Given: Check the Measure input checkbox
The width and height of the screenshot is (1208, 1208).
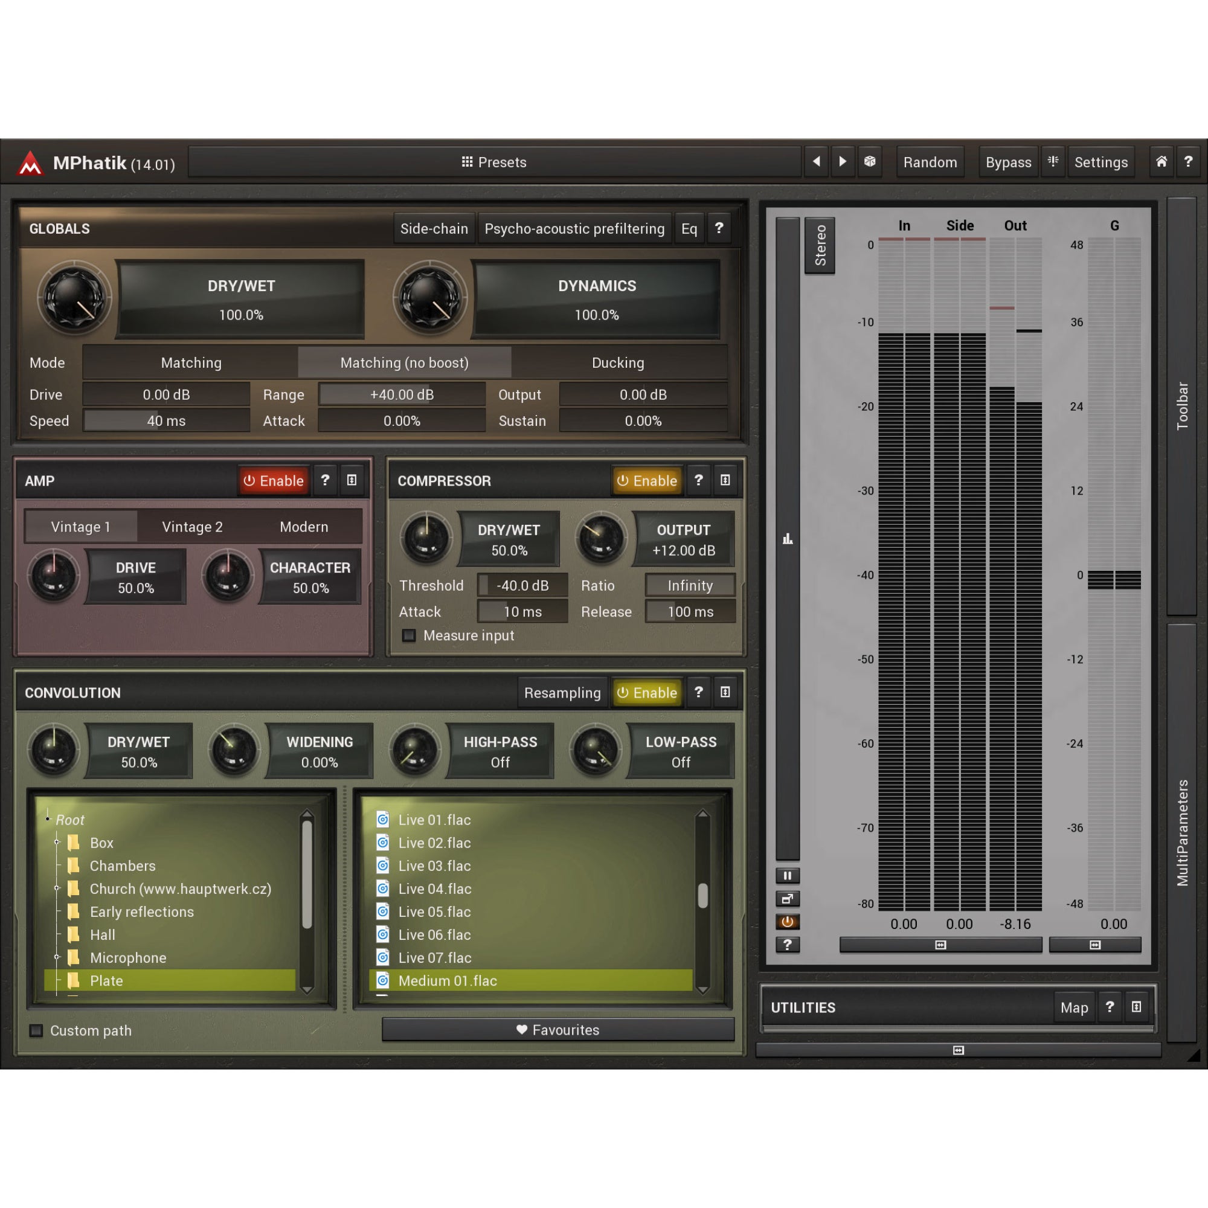Looking at the screenshot, I should click(409, 635).
